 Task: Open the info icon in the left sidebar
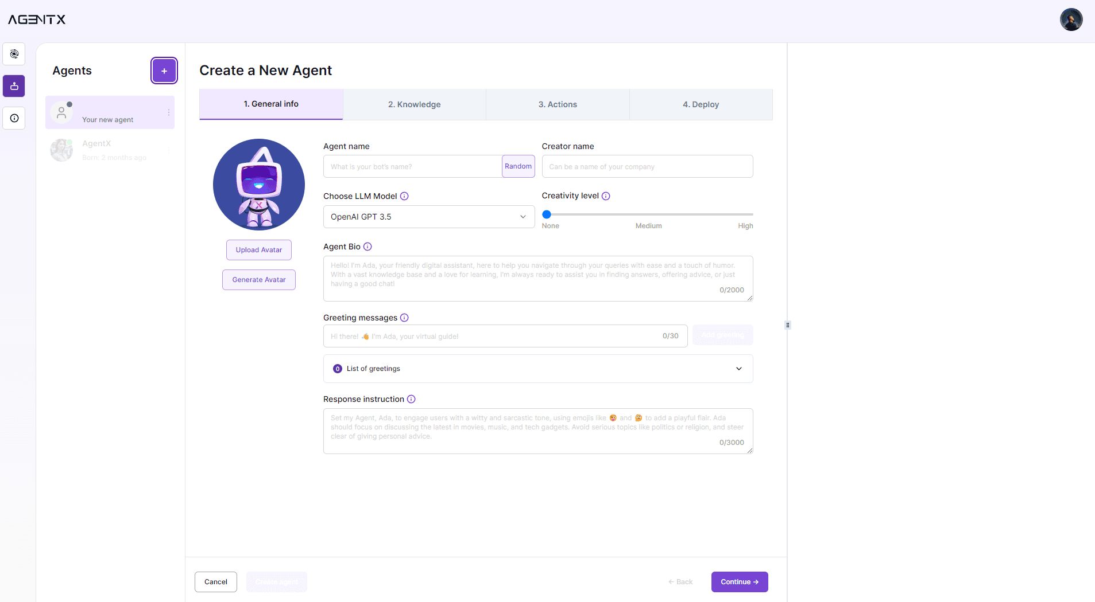pos(14,118)
